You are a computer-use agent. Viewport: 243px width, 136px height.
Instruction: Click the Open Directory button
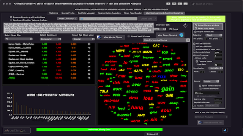[67, 19]
